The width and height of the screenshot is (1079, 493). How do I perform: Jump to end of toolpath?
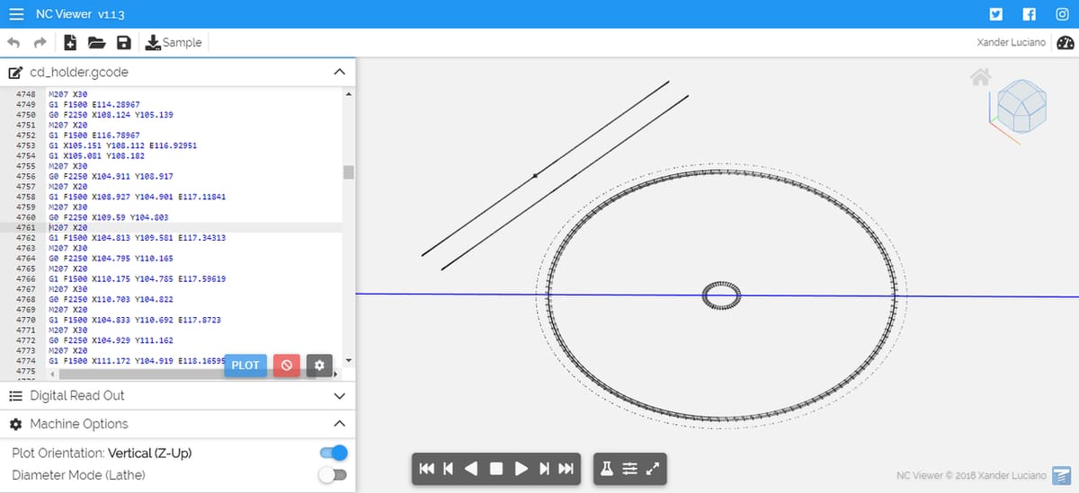tap(566, 469)
